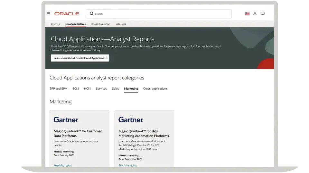The width and height of the screenshot is (309, 173).
Task: Focus the Search input field
Action: coord(159,14)
